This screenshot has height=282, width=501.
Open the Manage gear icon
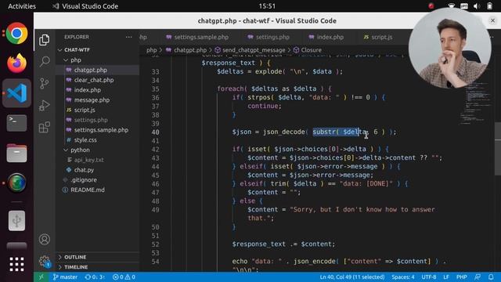pyautogui.click(x=45, y=261)
